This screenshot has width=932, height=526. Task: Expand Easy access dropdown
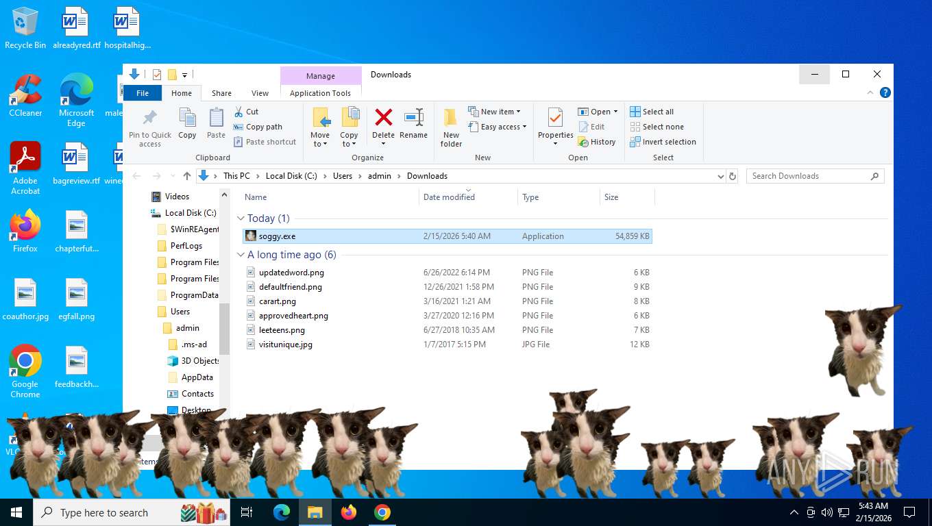click(x=497, y=127)
